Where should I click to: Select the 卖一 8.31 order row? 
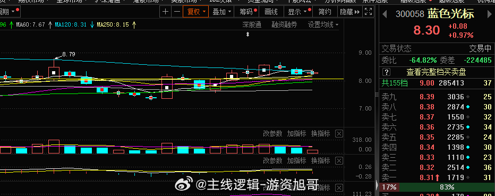tap(437, 177)
